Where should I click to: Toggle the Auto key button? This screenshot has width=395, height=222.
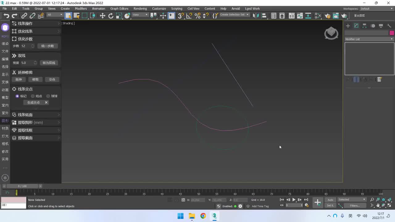[x=331, y=200]
